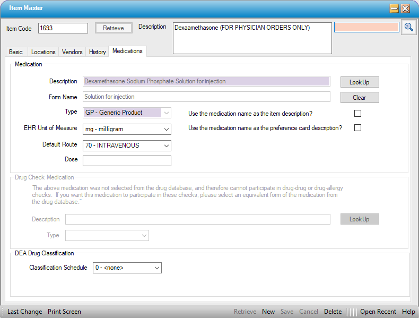The width and height of the screenshot is (419, 318).
Task: Open the Vendors tab
Action: tap(72, 52)
